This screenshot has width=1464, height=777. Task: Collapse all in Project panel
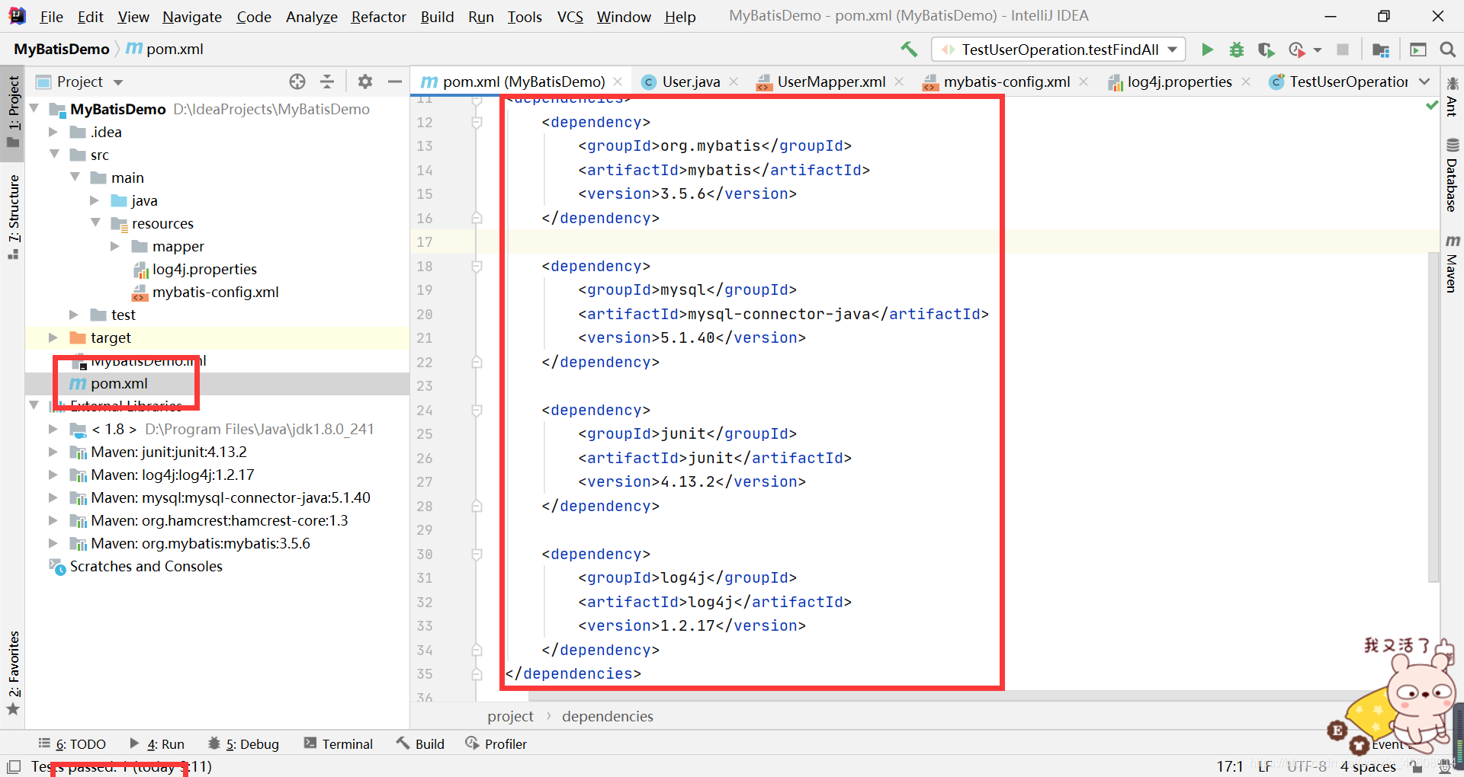[x=327, y=82]
